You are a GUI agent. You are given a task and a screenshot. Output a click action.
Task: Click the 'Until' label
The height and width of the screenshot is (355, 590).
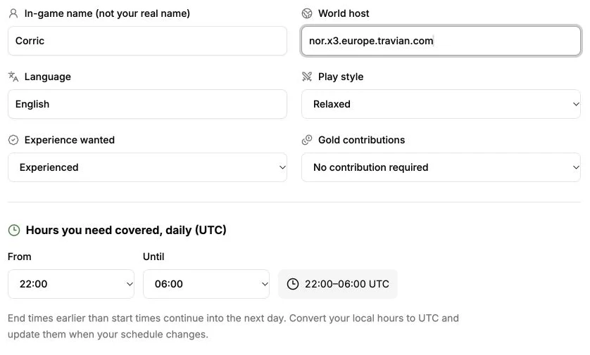pos(153,257)
